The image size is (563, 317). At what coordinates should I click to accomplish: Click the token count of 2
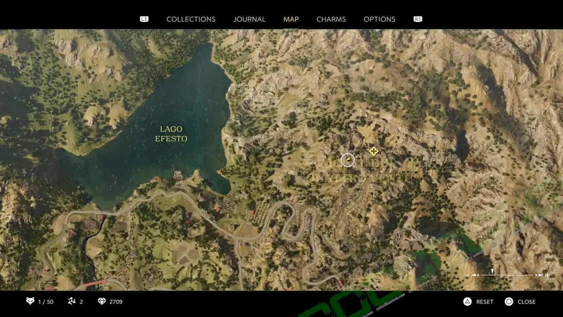pos(81,302)
